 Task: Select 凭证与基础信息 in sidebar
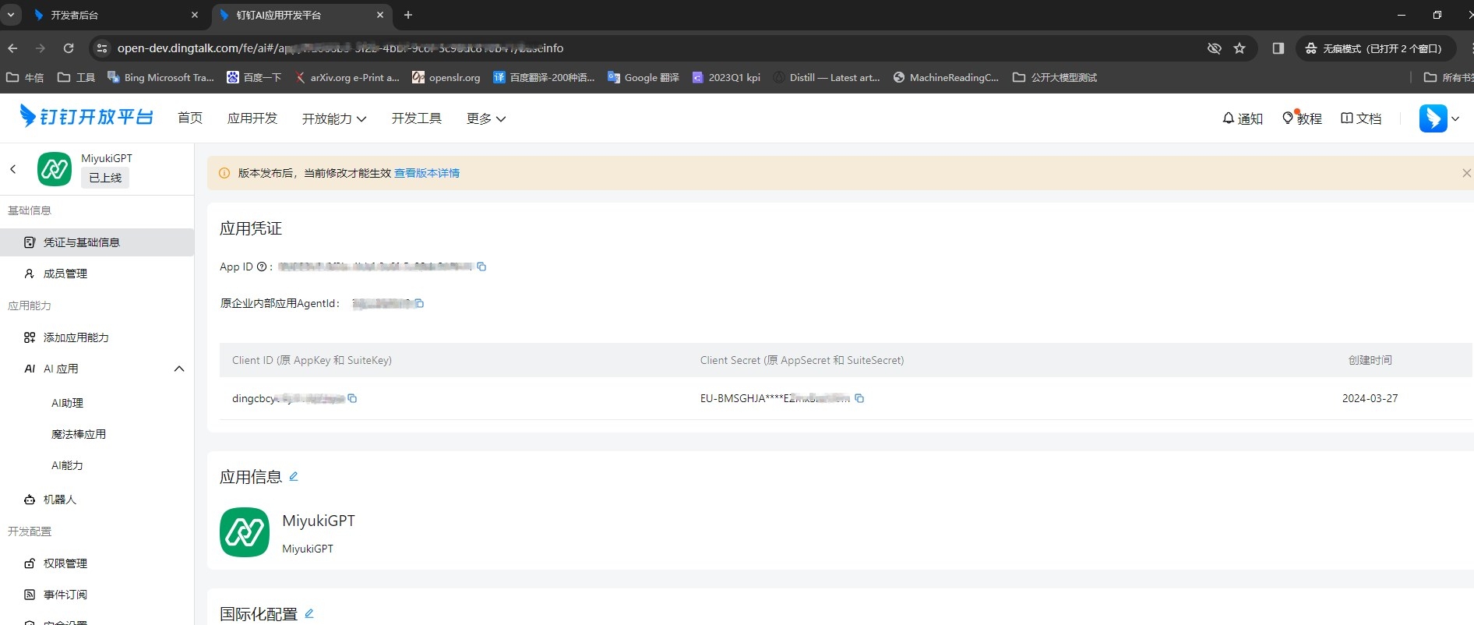point(97,242)
